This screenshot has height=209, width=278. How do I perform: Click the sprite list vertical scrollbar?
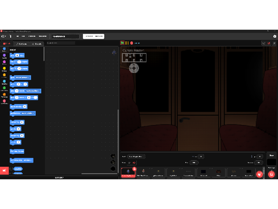pyautogui.click(x=264, y=171)
